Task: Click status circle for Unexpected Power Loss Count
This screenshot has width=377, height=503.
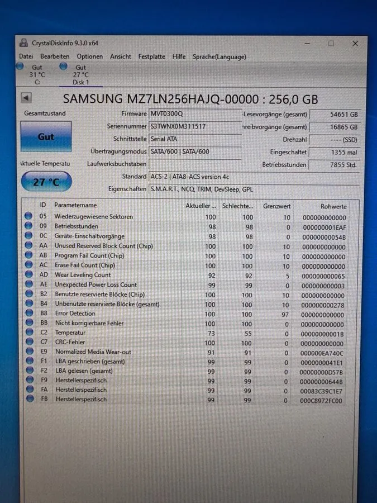Action: click(29, 283)
